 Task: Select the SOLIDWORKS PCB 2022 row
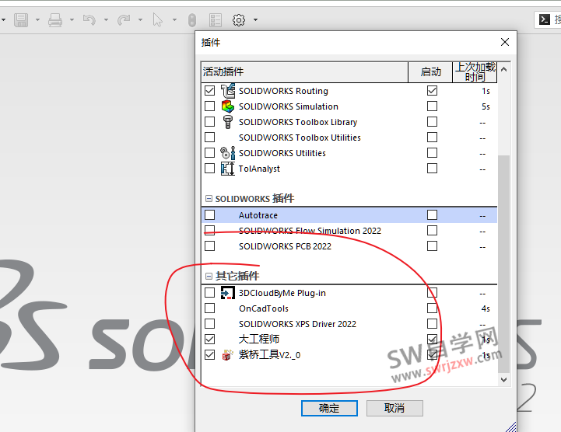(285, 246)
